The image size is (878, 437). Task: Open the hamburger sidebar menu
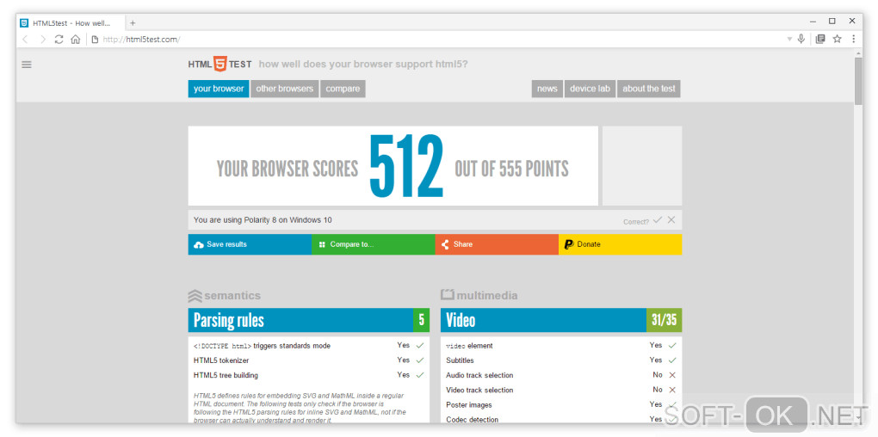[x=27, y=65]
